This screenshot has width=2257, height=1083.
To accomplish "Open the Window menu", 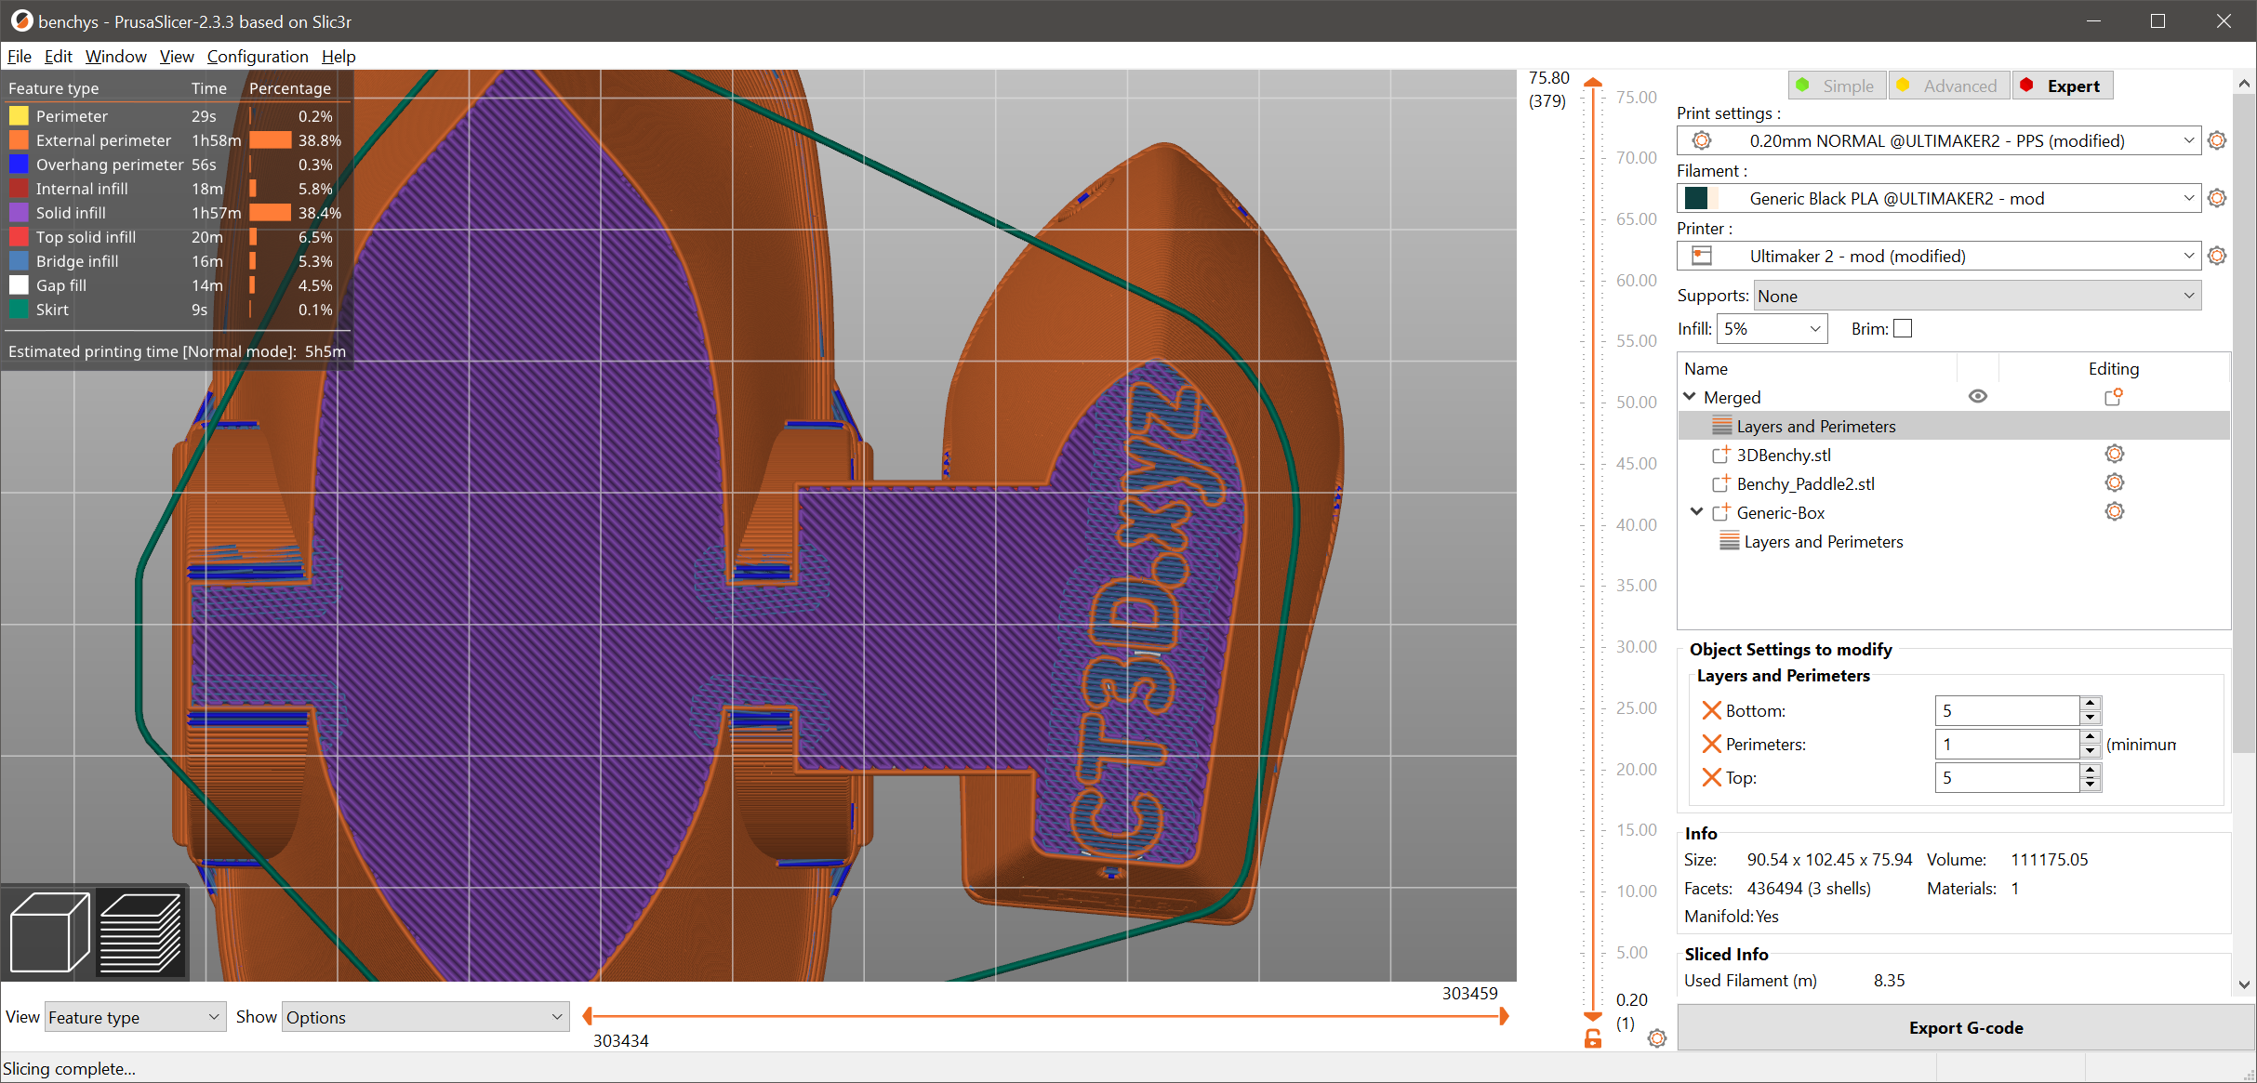I will (x=115, y=57).
